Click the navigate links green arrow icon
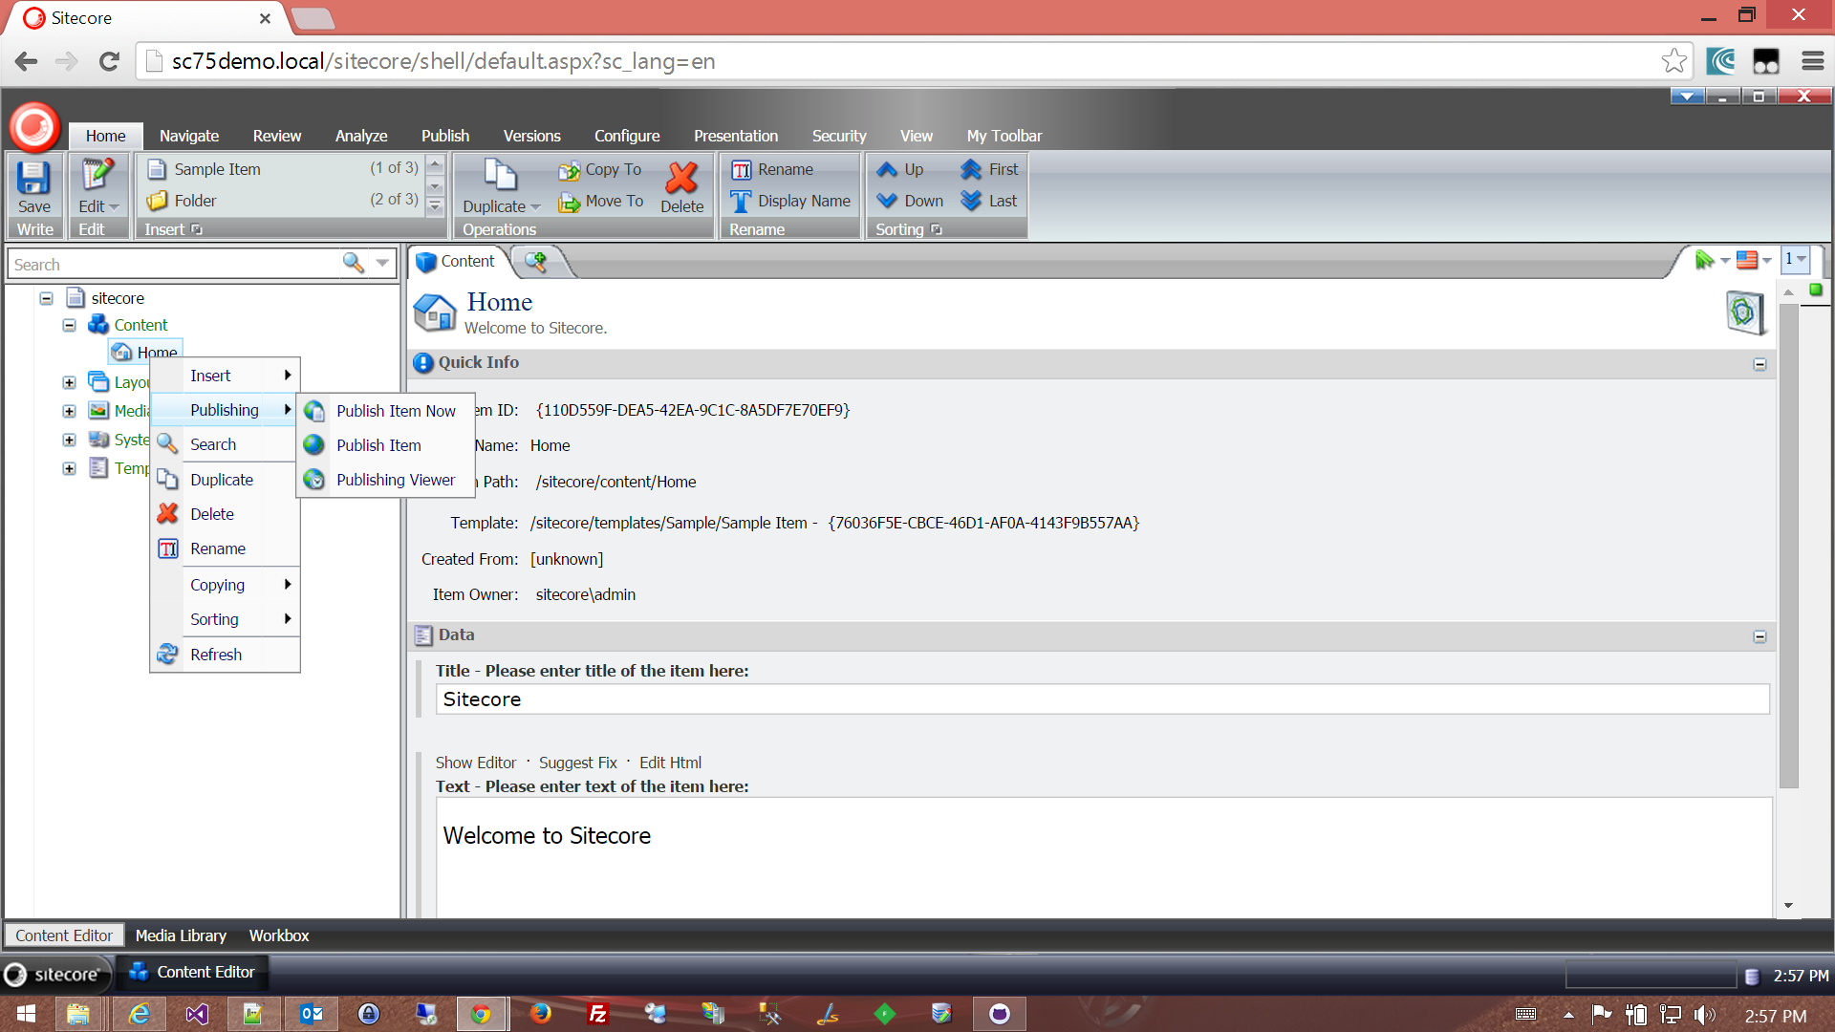The image size is (1835, 1032). click(1704, 260)
